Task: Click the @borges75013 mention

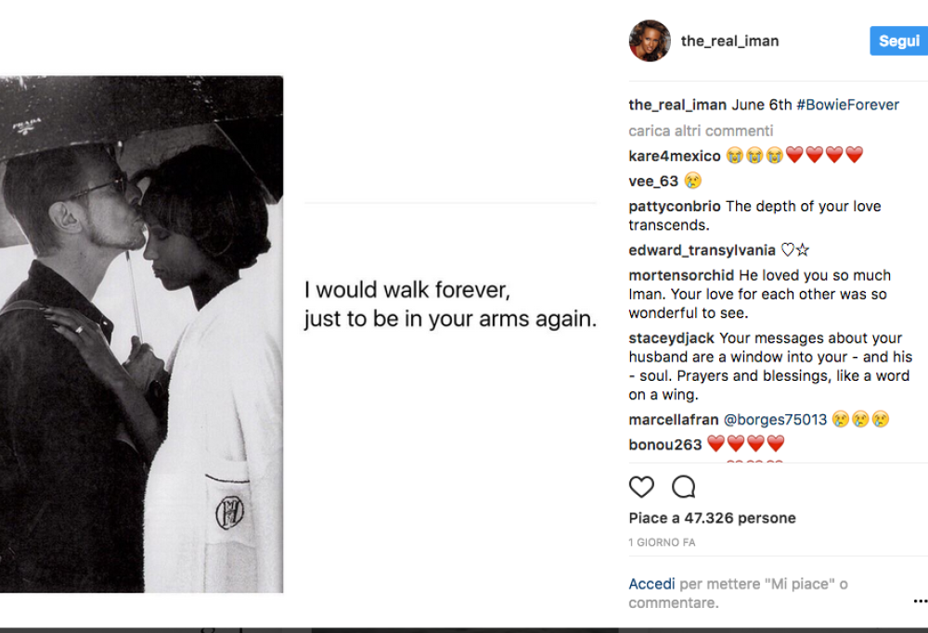Action: click(775, 420)
